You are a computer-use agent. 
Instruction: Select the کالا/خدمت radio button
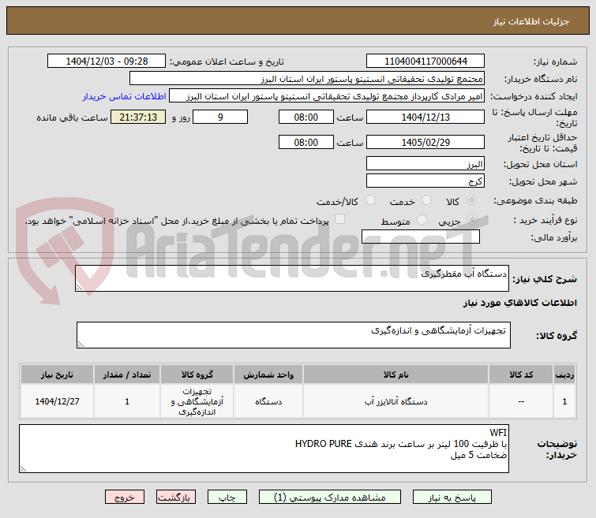click(x=370, y=200)
